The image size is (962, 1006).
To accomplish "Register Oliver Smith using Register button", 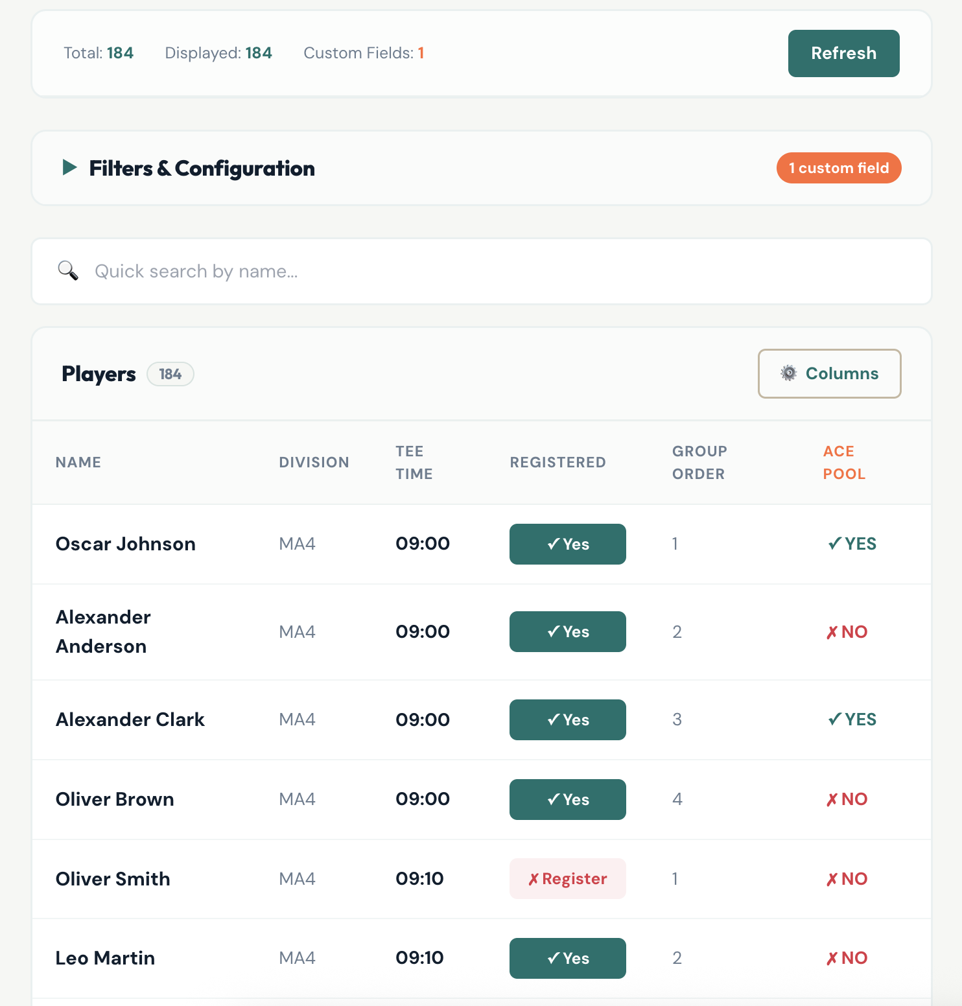I will pyautogui.click(x=567, y=878).
